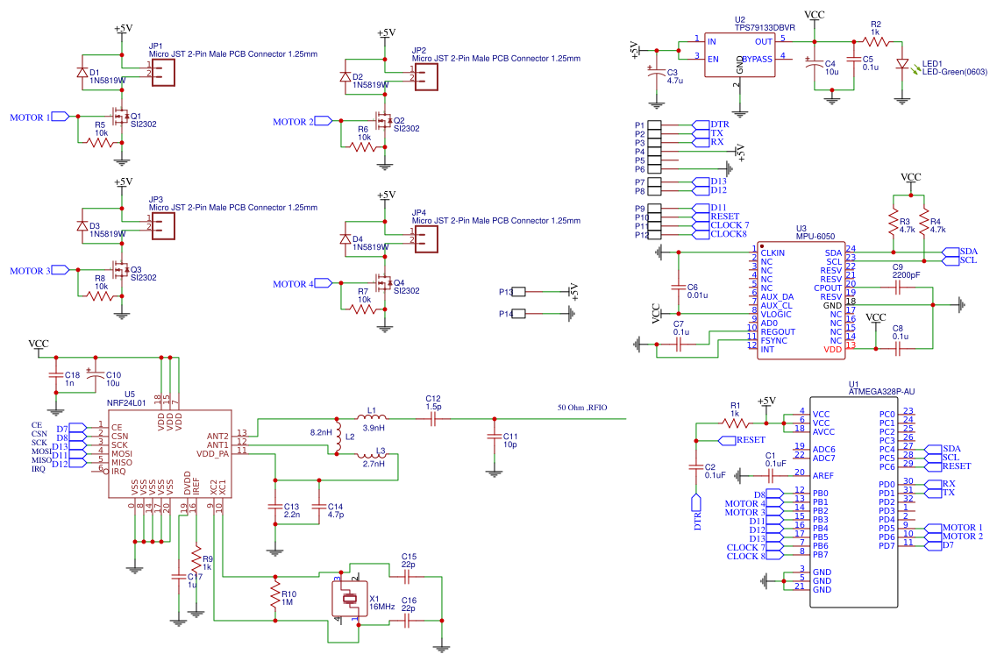
Task: Pick the Q2 MOSFET symbol
Action: 383,121
